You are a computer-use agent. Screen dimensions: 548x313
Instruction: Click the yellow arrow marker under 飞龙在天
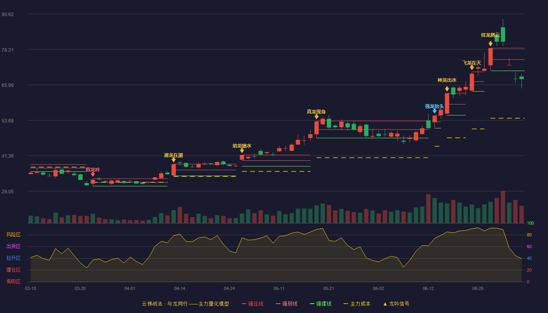point(472,68)
